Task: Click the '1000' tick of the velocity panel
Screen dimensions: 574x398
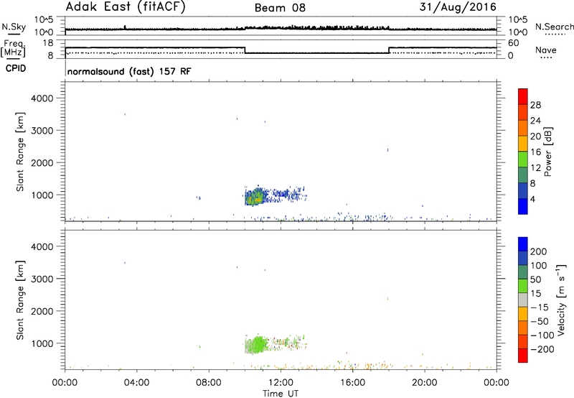Action: click(42, 343)
